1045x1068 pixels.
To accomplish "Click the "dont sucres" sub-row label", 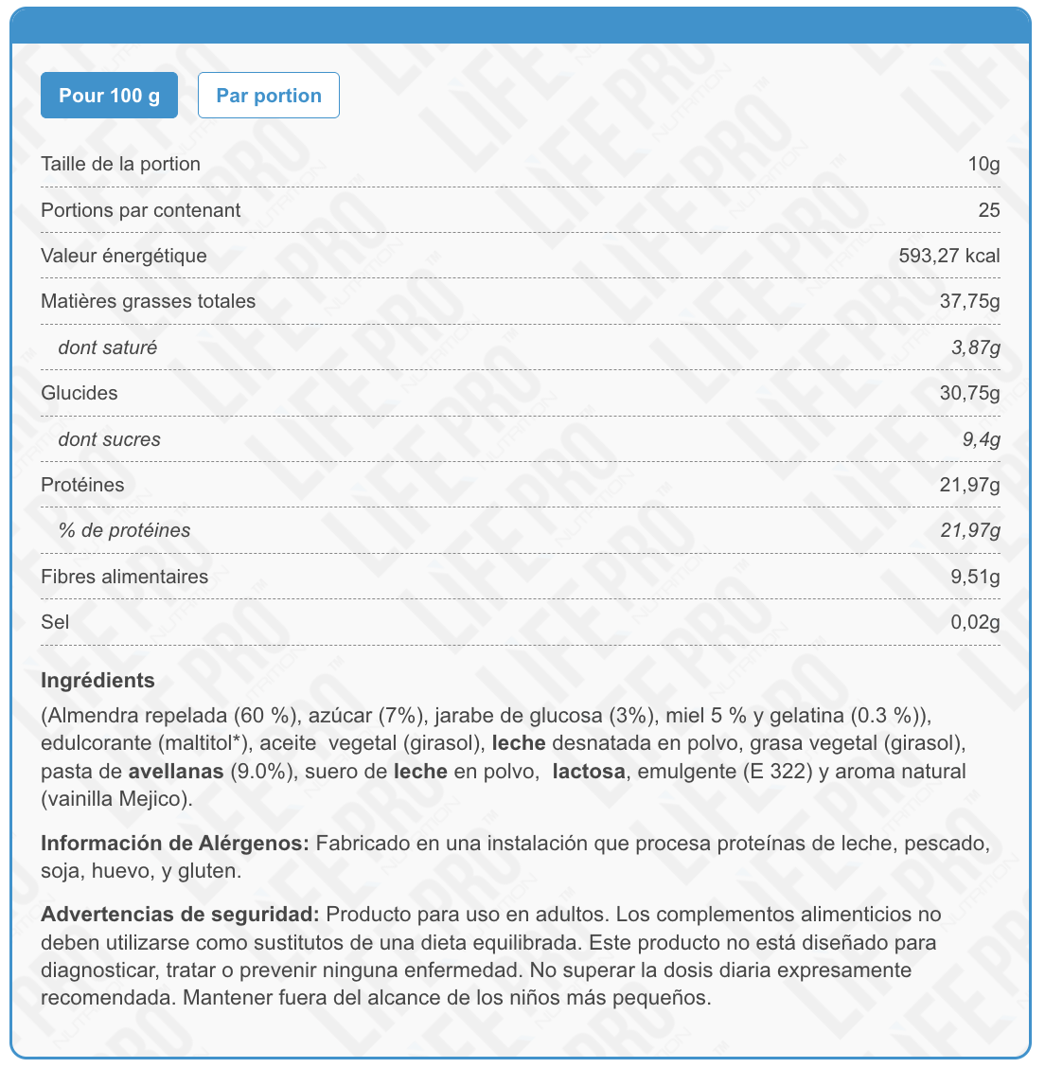I will pyautogui.click(x=109, y=439).
